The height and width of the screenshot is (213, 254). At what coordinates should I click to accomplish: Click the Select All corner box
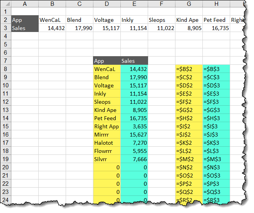6,4
